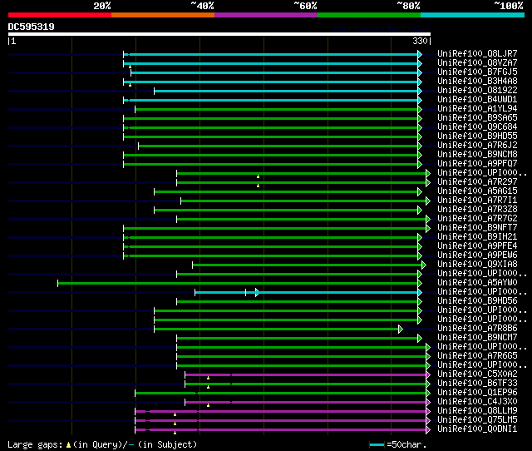The image size is (532, 451).
Task: Select the DC595319 query name
Action: (x=32, y=27)
